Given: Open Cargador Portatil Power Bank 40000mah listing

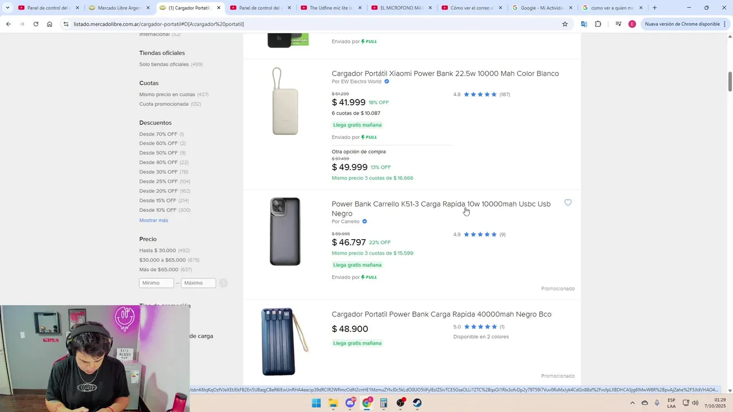Looking at the screenshot, I should 442,314.
